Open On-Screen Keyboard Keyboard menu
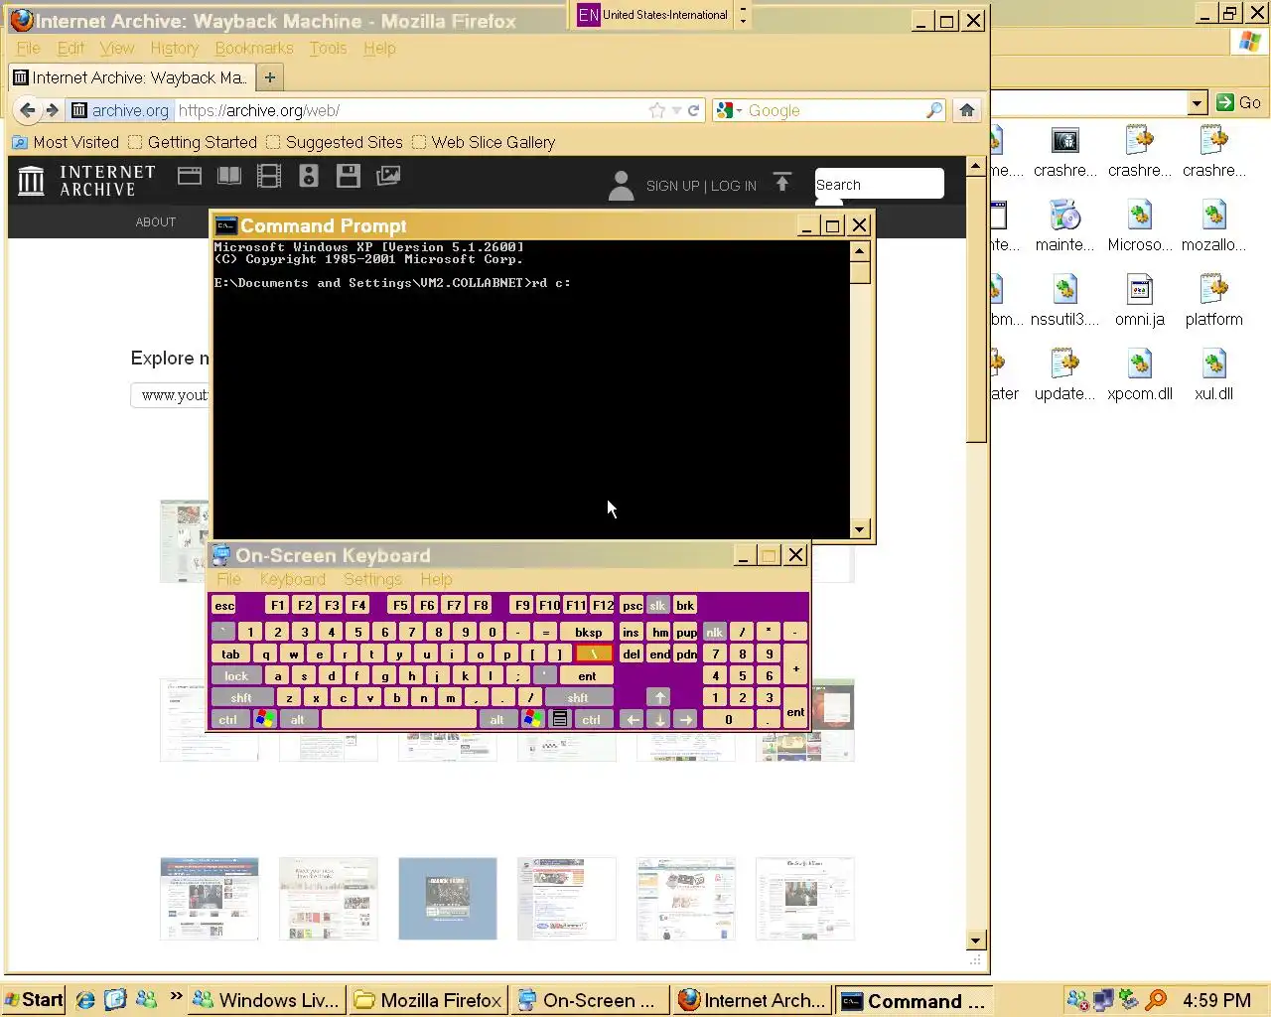Screen dimensions: 1271x1017 pyautogui.click(x=293, y=579)
